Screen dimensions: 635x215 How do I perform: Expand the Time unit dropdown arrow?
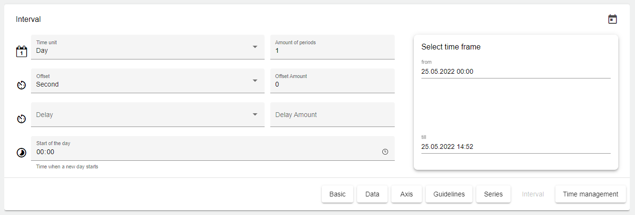pos(255,47)
